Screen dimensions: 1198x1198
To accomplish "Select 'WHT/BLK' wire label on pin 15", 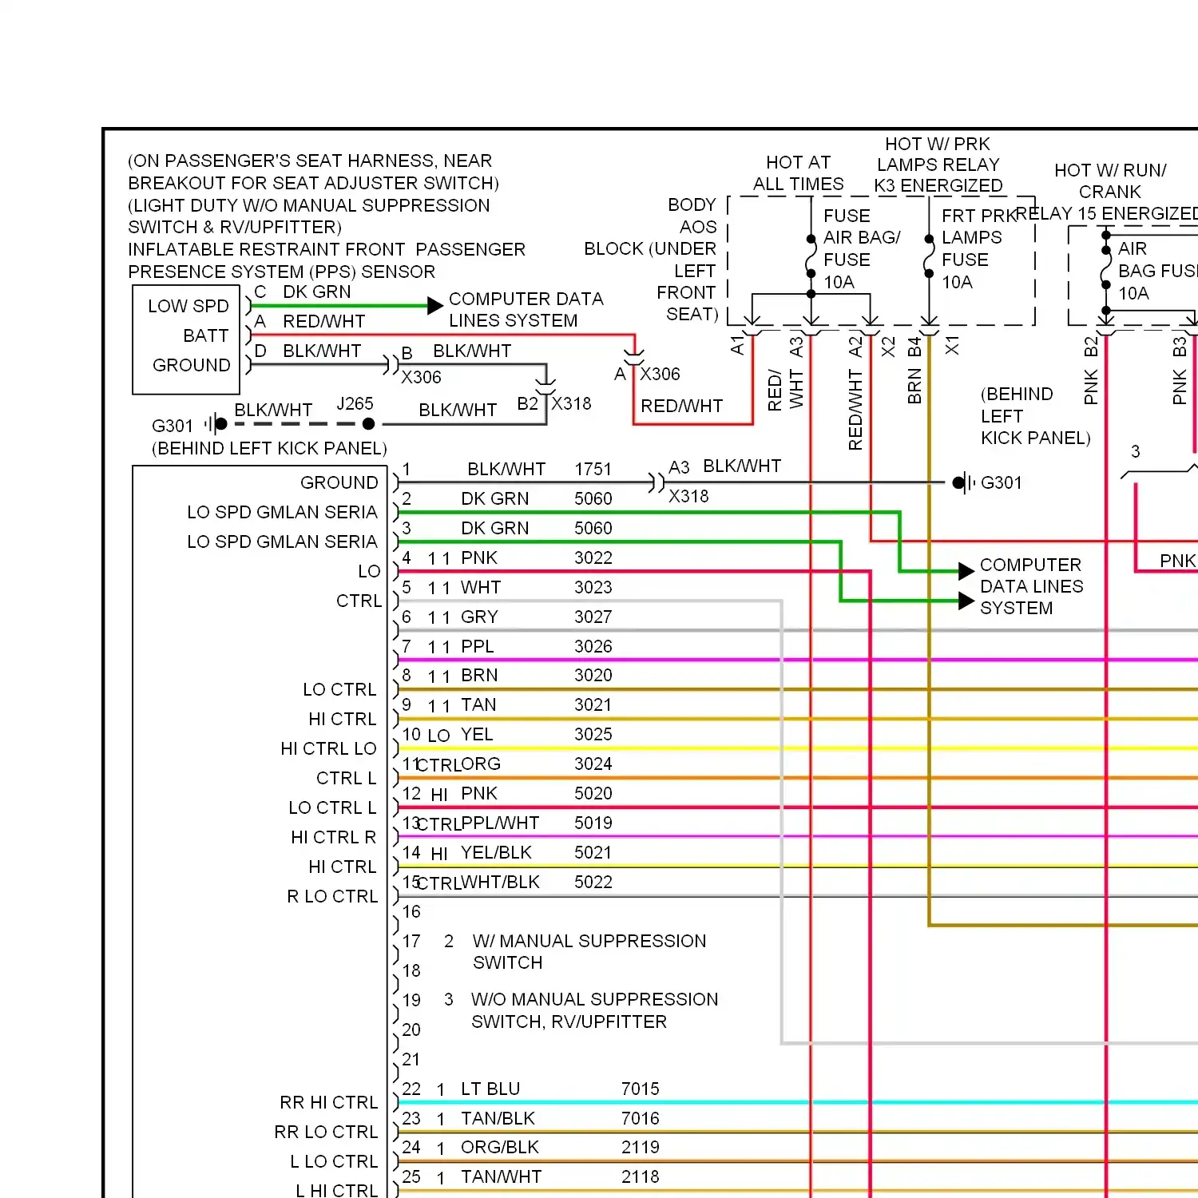I will [500, 882].
